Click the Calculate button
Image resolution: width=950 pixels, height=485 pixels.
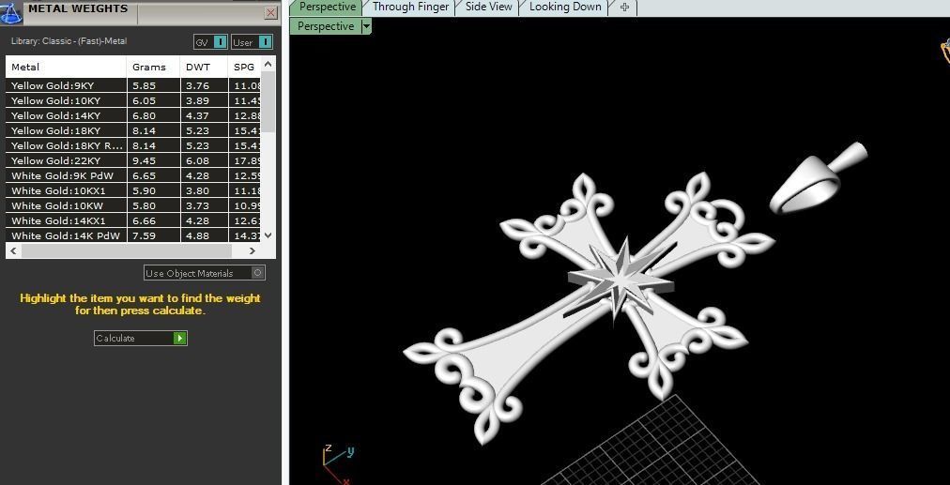click(x=141, y=338)
